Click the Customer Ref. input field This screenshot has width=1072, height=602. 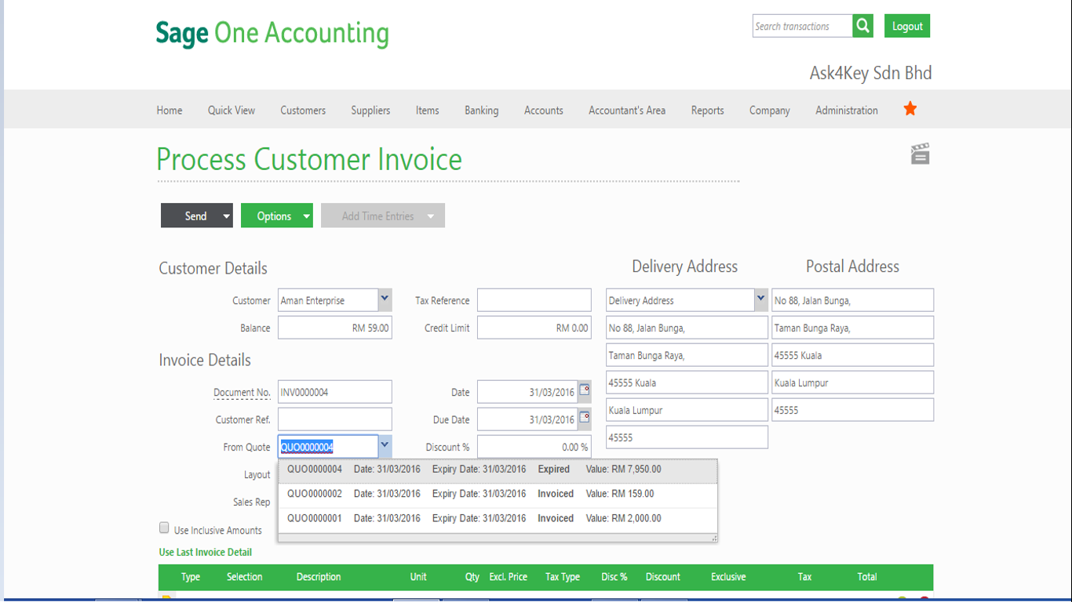tap(335, 419)
